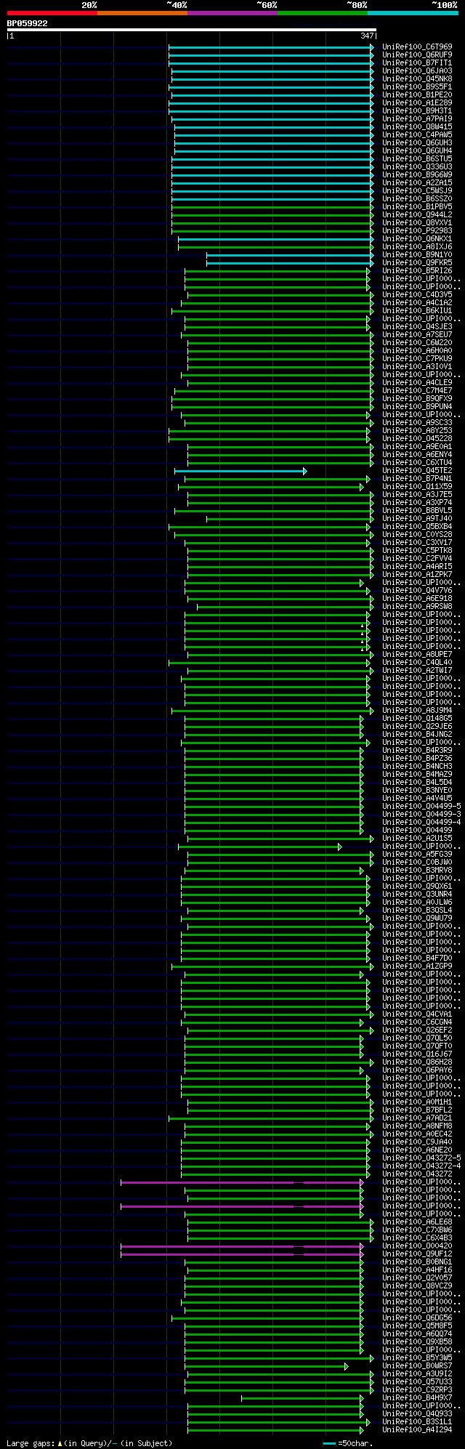The height and width of the screenshot is (1449, 465).
Task: Click hit label UniRef100_A0M1H1
Action: [417, 1102]
